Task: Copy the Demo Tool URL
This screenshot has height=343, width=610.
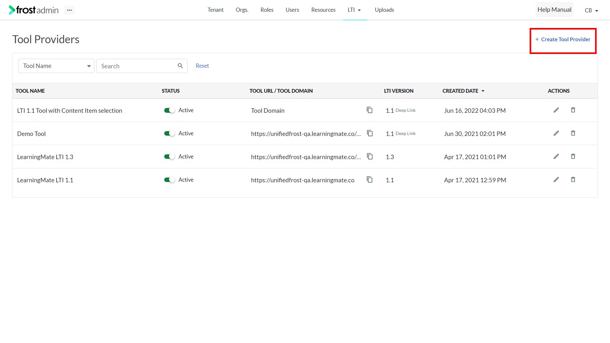Action: click(370, 133)
